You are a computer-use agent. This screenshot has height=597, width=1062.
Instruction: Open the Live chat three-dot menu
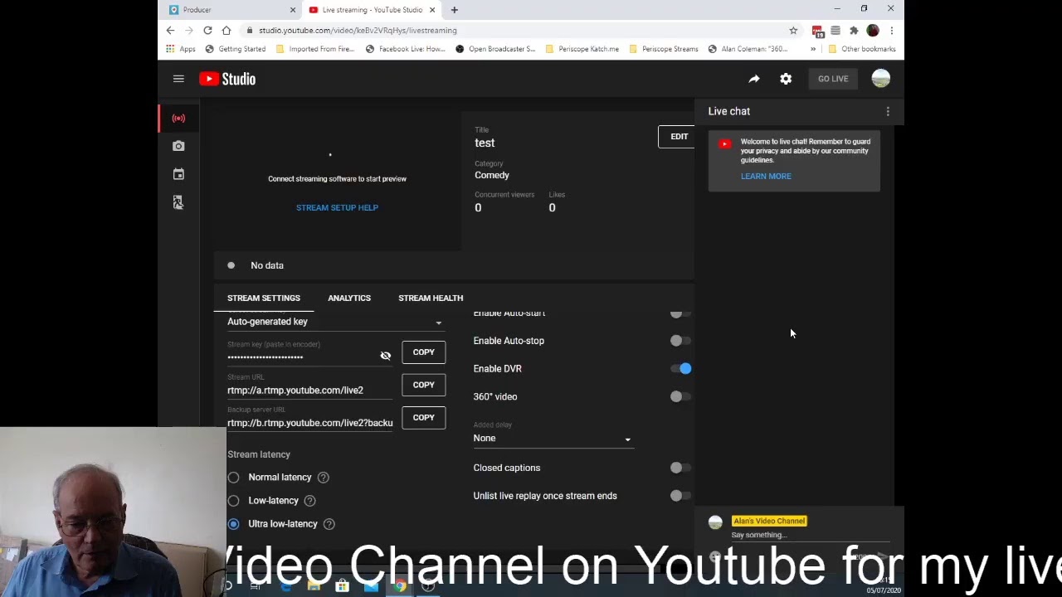tap(888, 111)
